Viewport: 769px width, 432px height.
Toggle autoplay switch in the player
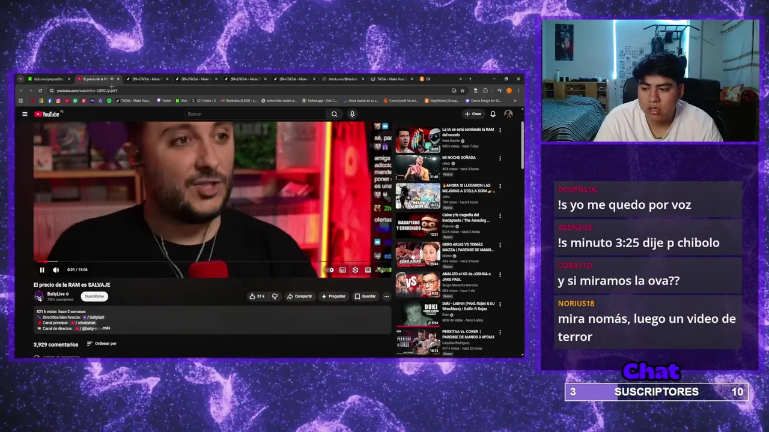(x=330, y=270)
